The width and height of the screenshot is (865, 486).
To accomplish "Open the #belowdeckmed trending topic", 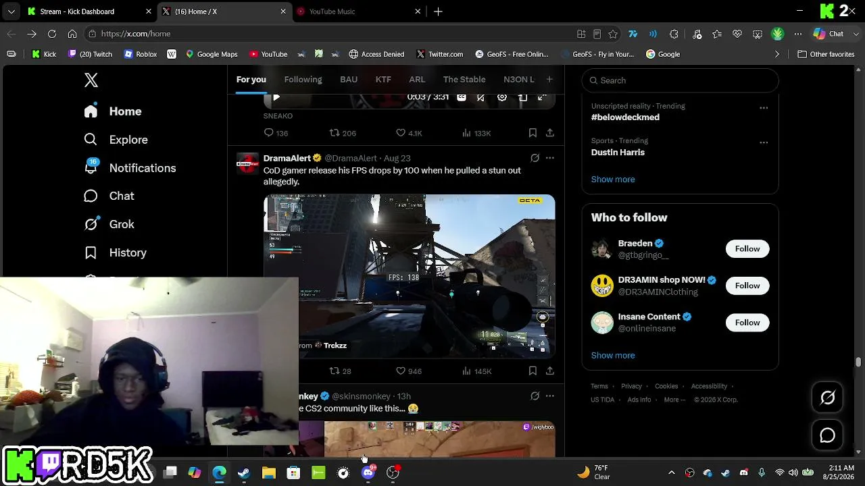I will click(x=625, y=117).
